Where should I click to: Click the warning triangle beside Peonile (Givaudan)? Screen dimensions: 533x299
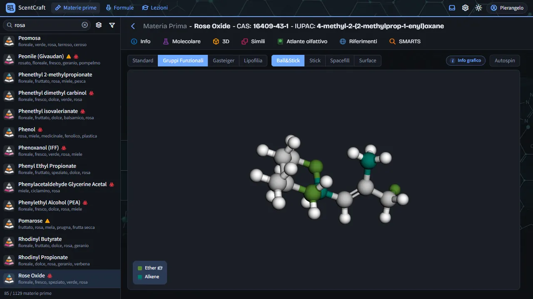click(69, 56)
